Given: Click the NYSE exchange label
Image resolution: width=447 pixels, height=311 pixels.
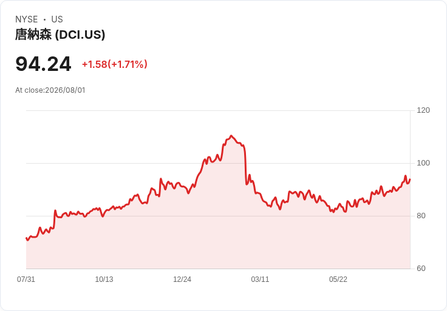Looking at the screenshot, I should (27, 19).
